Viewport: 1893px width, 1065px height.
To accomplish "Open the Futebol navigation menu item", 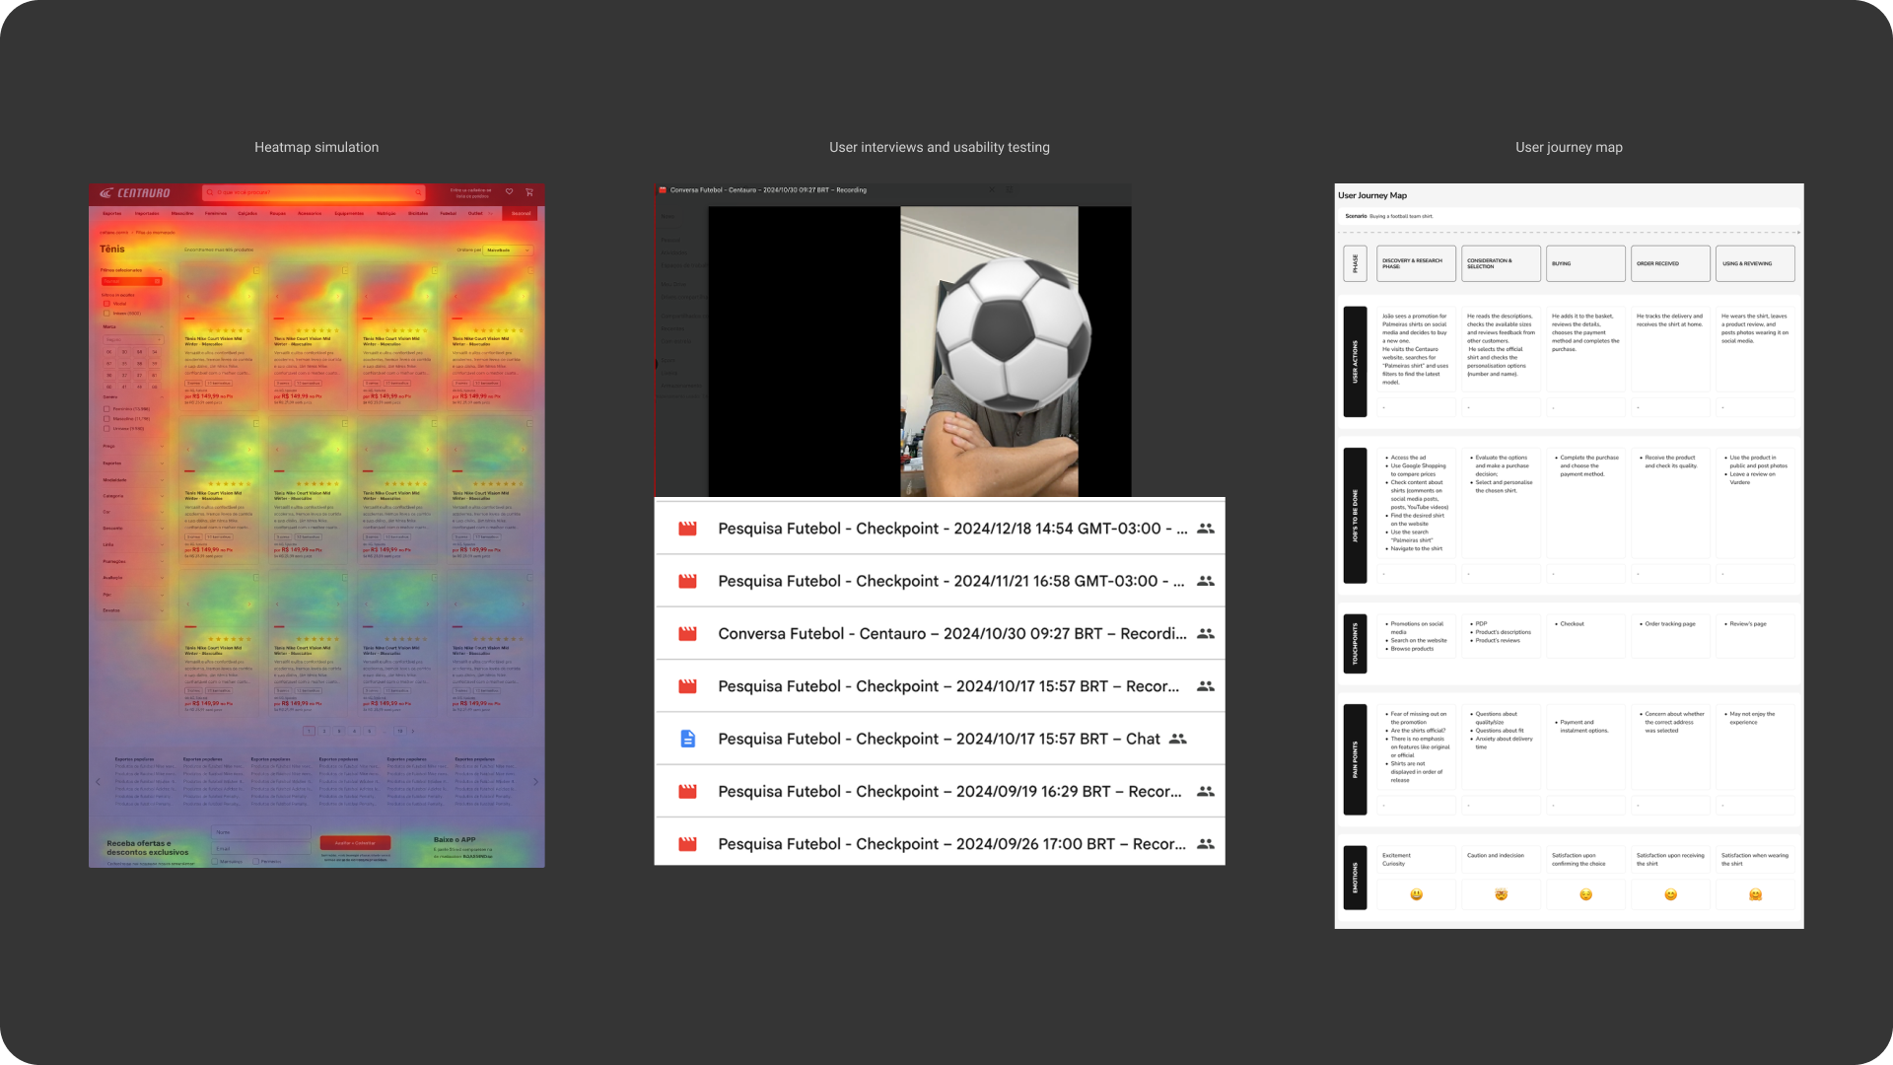I will point(448,213).
